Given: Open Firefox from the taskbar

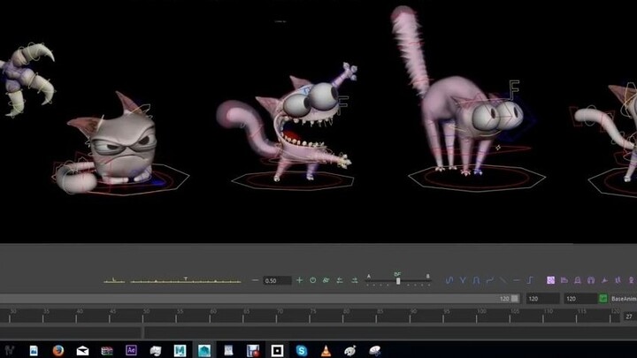Looking at the screenshot, I should tap(58, 350).
